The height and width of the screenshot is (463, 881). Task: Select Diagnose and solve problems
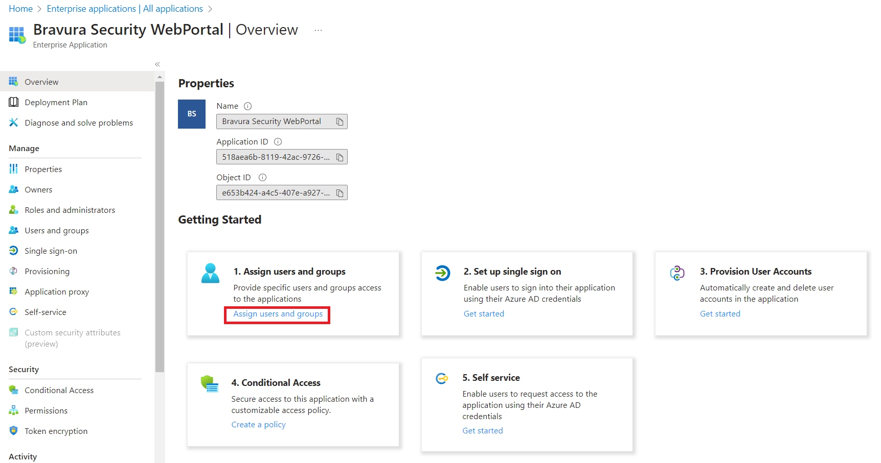click(78, 123)
